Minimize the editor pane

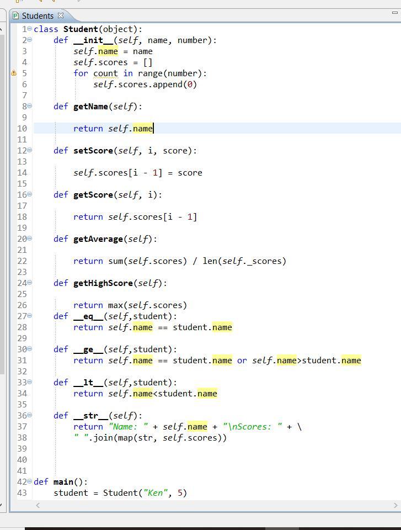394,13
